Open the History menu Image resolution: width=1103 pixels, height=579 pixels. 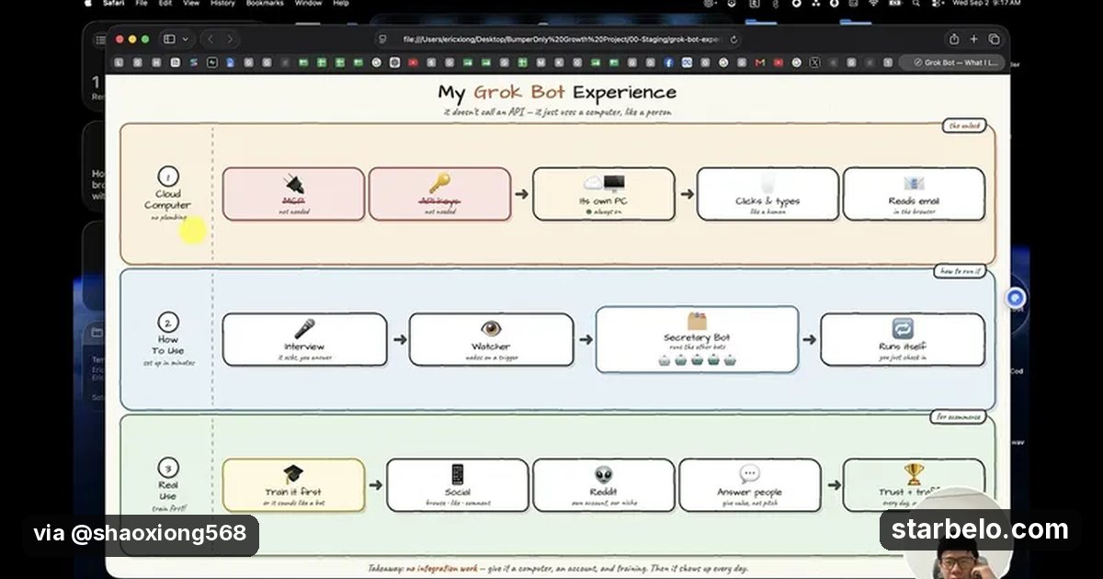tap(222, 4)
